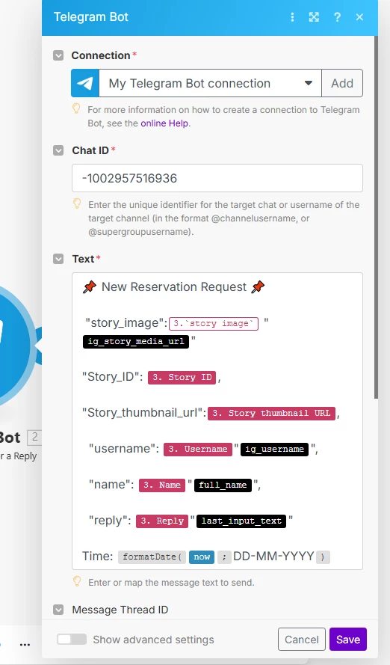Open the three-dot options menu in header
390x665 pixels.
[x=292, y=17]
